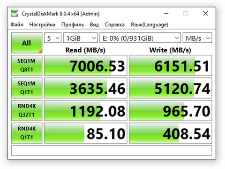Click the CrystalDiskMark app icon in title bar

(x=15, y=14)
